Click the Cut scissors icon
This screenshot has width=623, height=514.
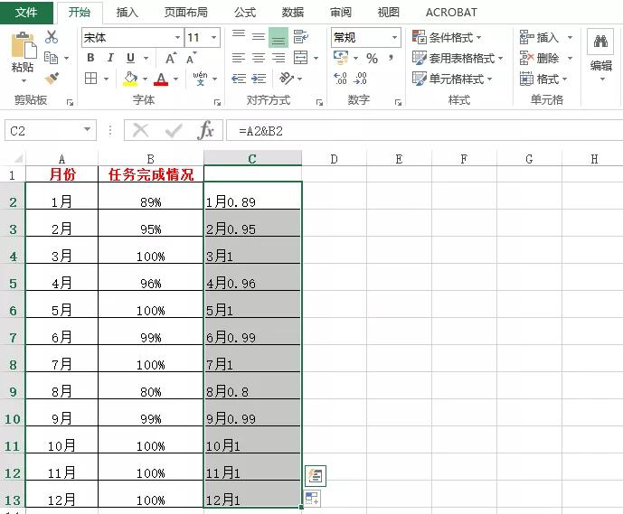(x=52, y=37)
